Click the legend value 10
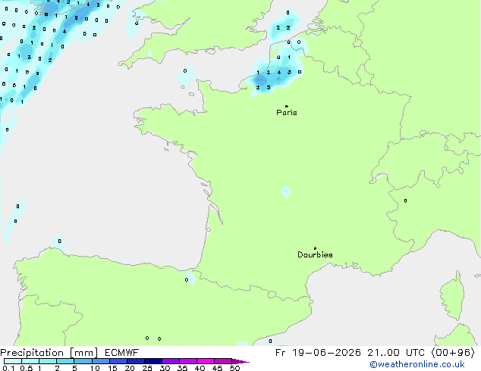The image size is (481, 371). [95, 368]
